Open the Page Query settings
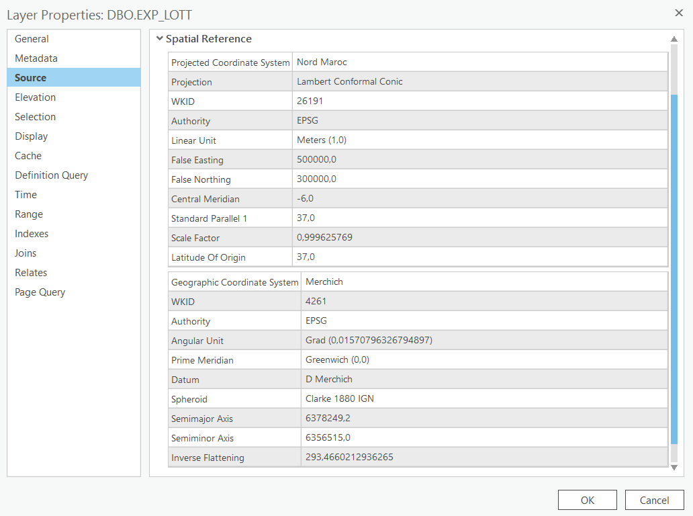This screenshot has width=693, height=516. coord(39,292)
